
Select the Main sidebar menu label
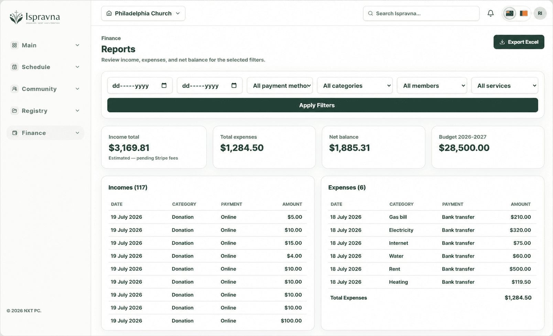(x=29, y=45)
